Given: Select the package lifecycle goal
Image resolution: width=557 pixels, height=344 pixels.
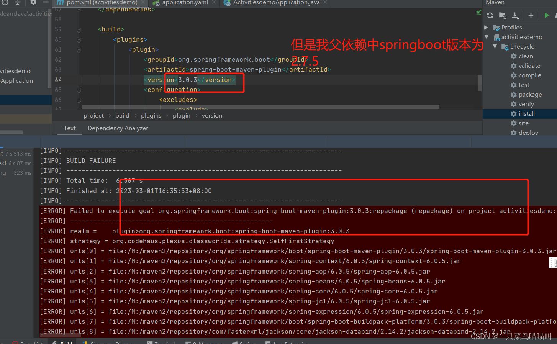Looking at the screenshot, I should (530, 95).
